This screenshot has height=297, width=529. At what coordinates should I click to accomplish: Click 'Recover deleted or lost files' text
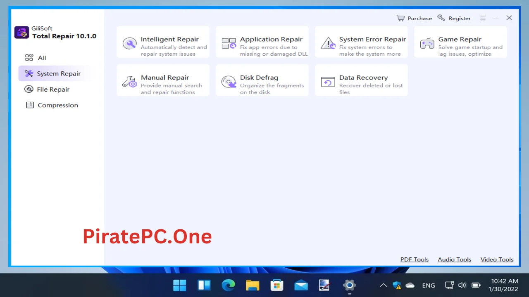coord(371,89)
